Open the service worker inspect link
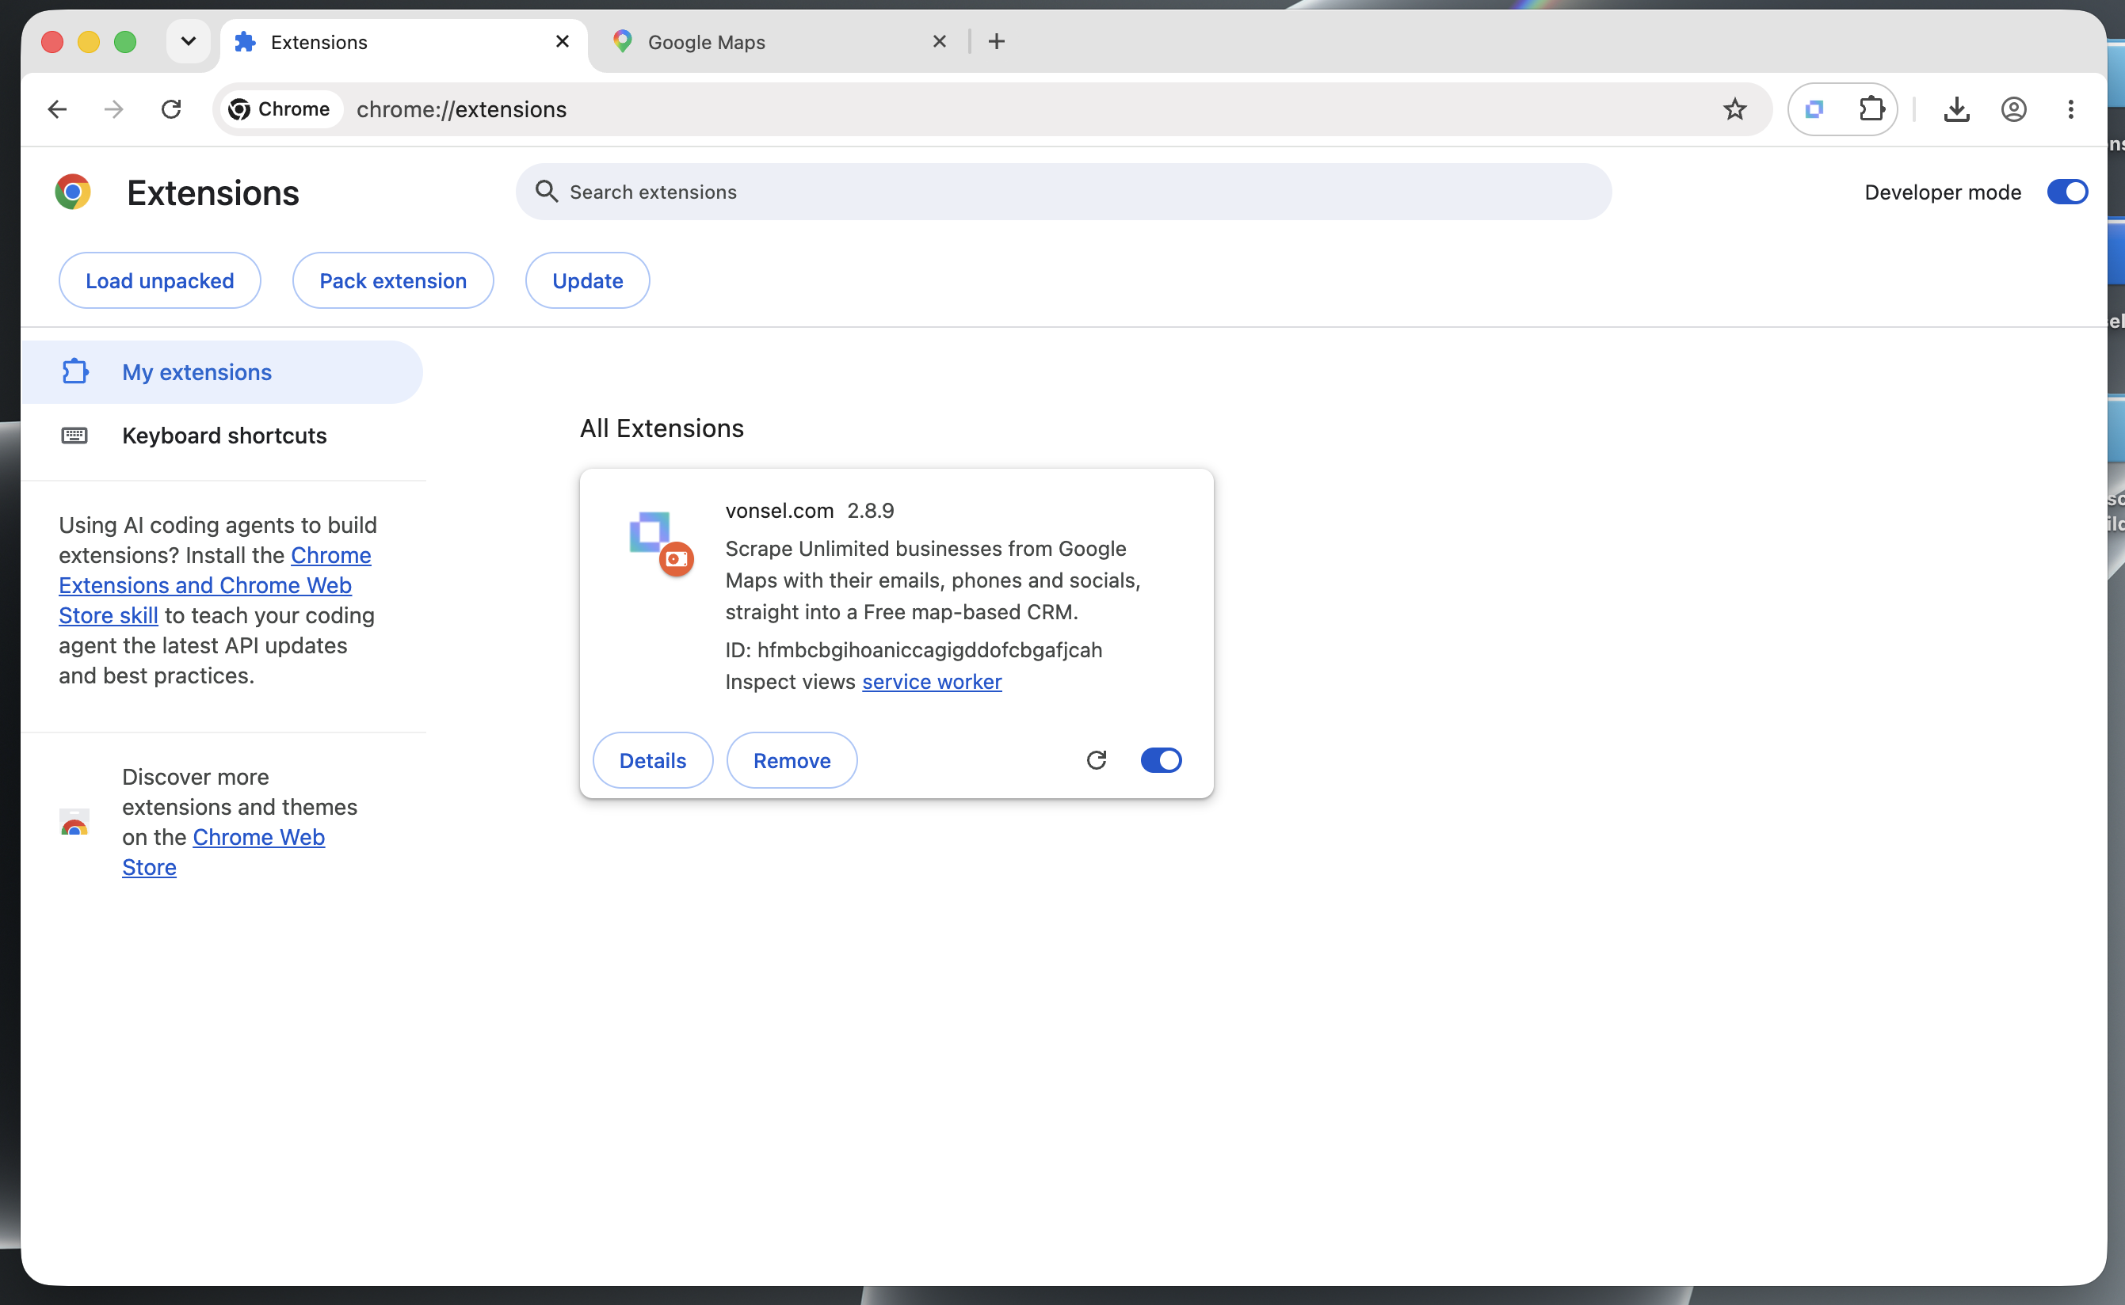2125x1305 pixels. click(x=932, y=682)
